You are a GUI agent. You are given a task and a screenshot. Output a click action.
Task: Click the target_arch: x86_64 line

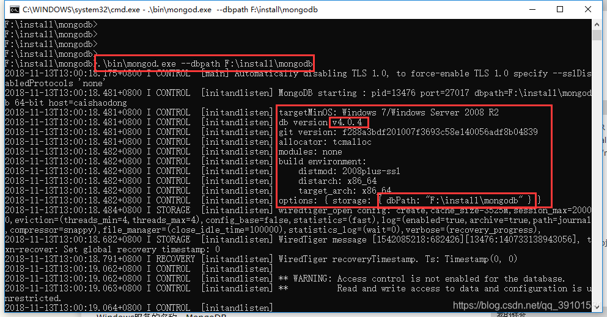tap(345, 191)
